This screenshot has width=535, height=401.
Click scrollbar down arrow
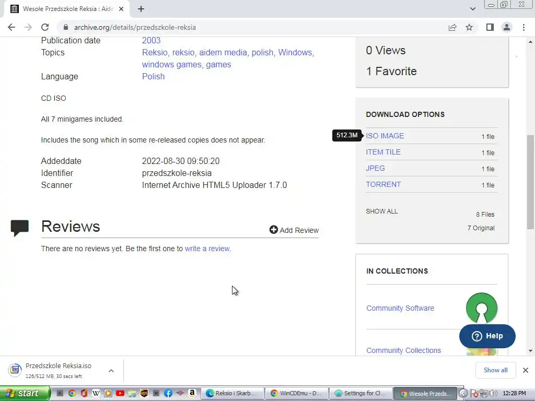pyautogui.click(x=530, y=350)
